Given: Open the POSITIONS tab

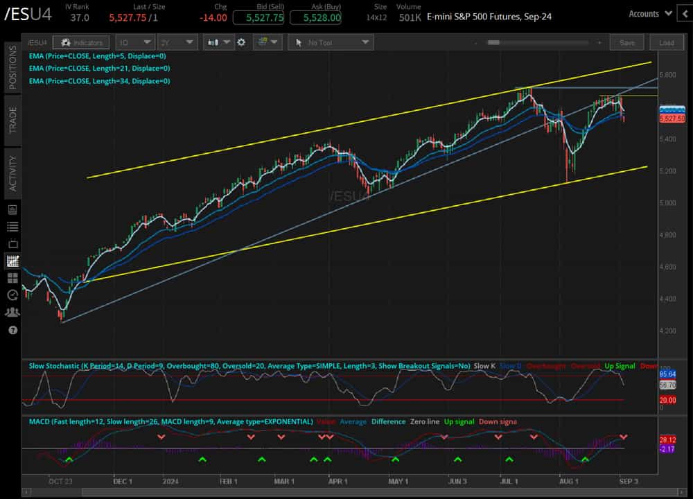Looking at the screenshot, I should (10, 67).
